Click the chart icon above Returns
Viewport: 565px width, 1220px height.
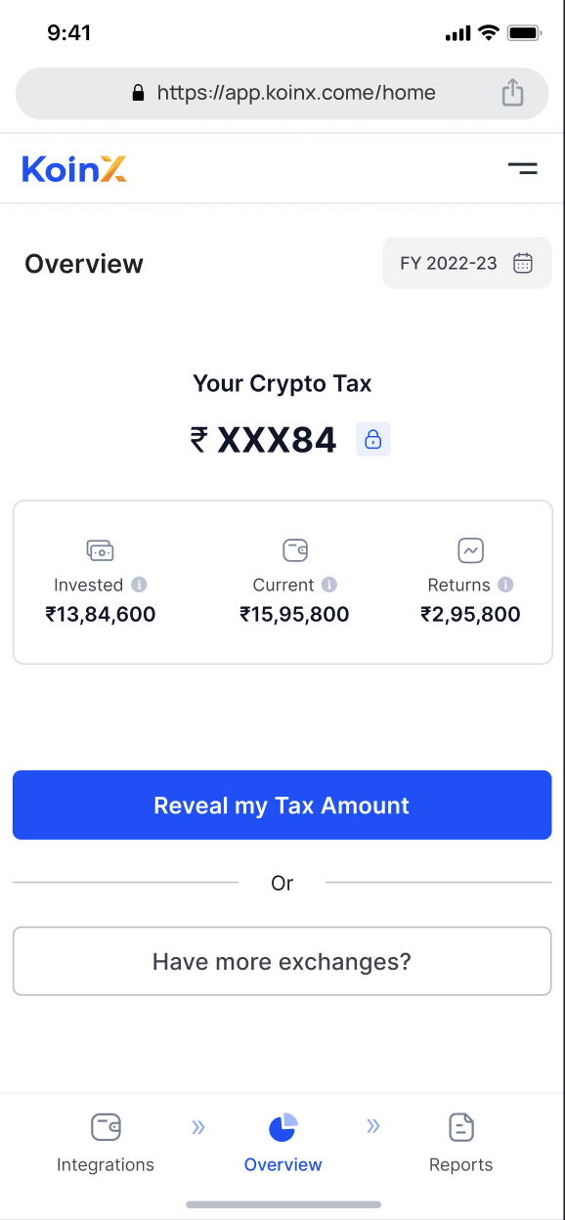471,550
